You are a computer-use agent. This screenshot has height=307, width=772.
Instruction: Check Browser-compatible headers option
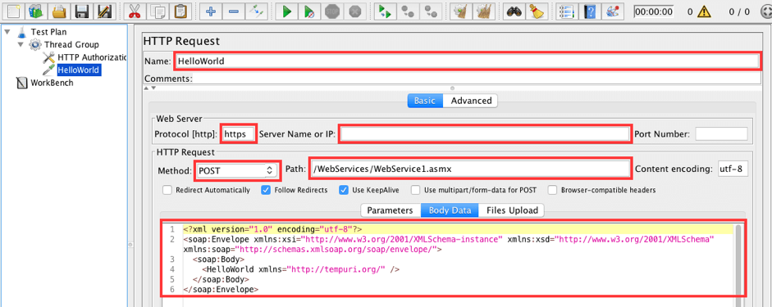553,190
